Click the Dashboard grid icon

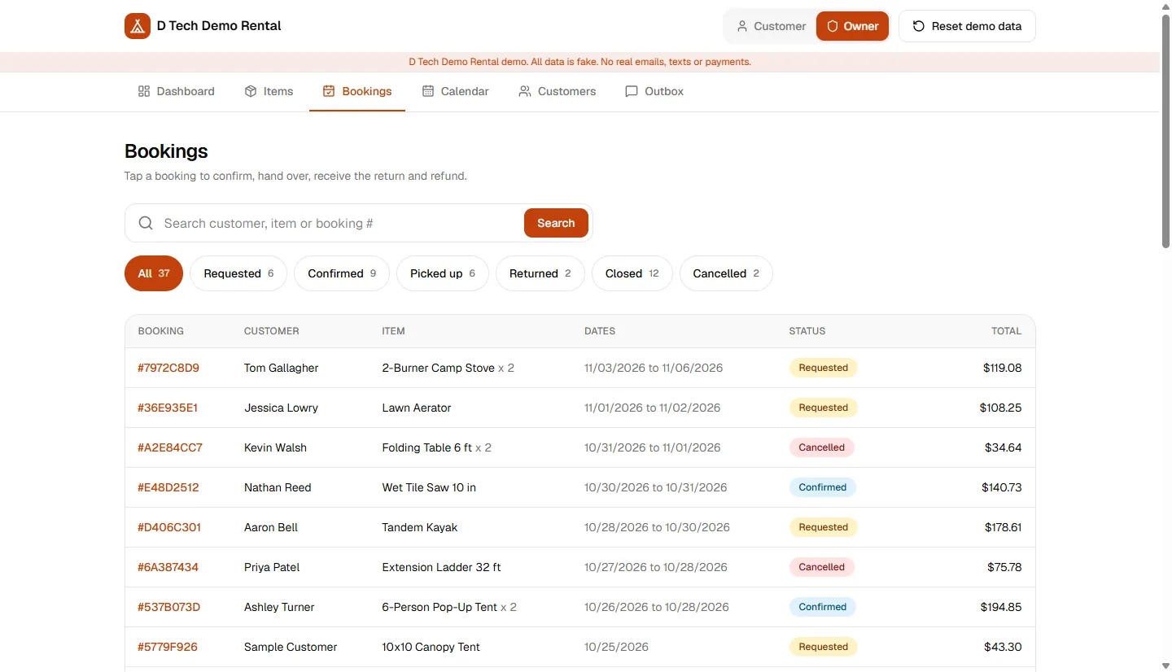(144, 91)
